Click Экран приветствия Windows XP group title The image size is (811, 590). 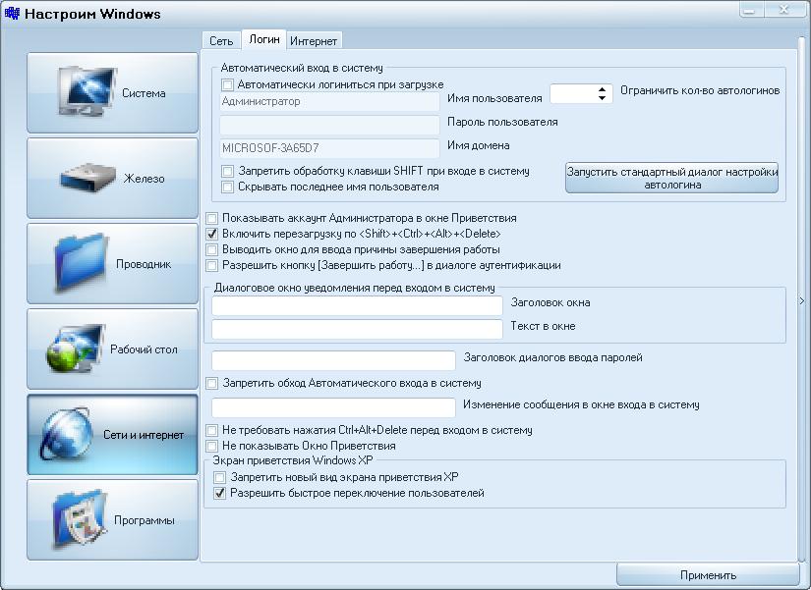coord(293,459)
